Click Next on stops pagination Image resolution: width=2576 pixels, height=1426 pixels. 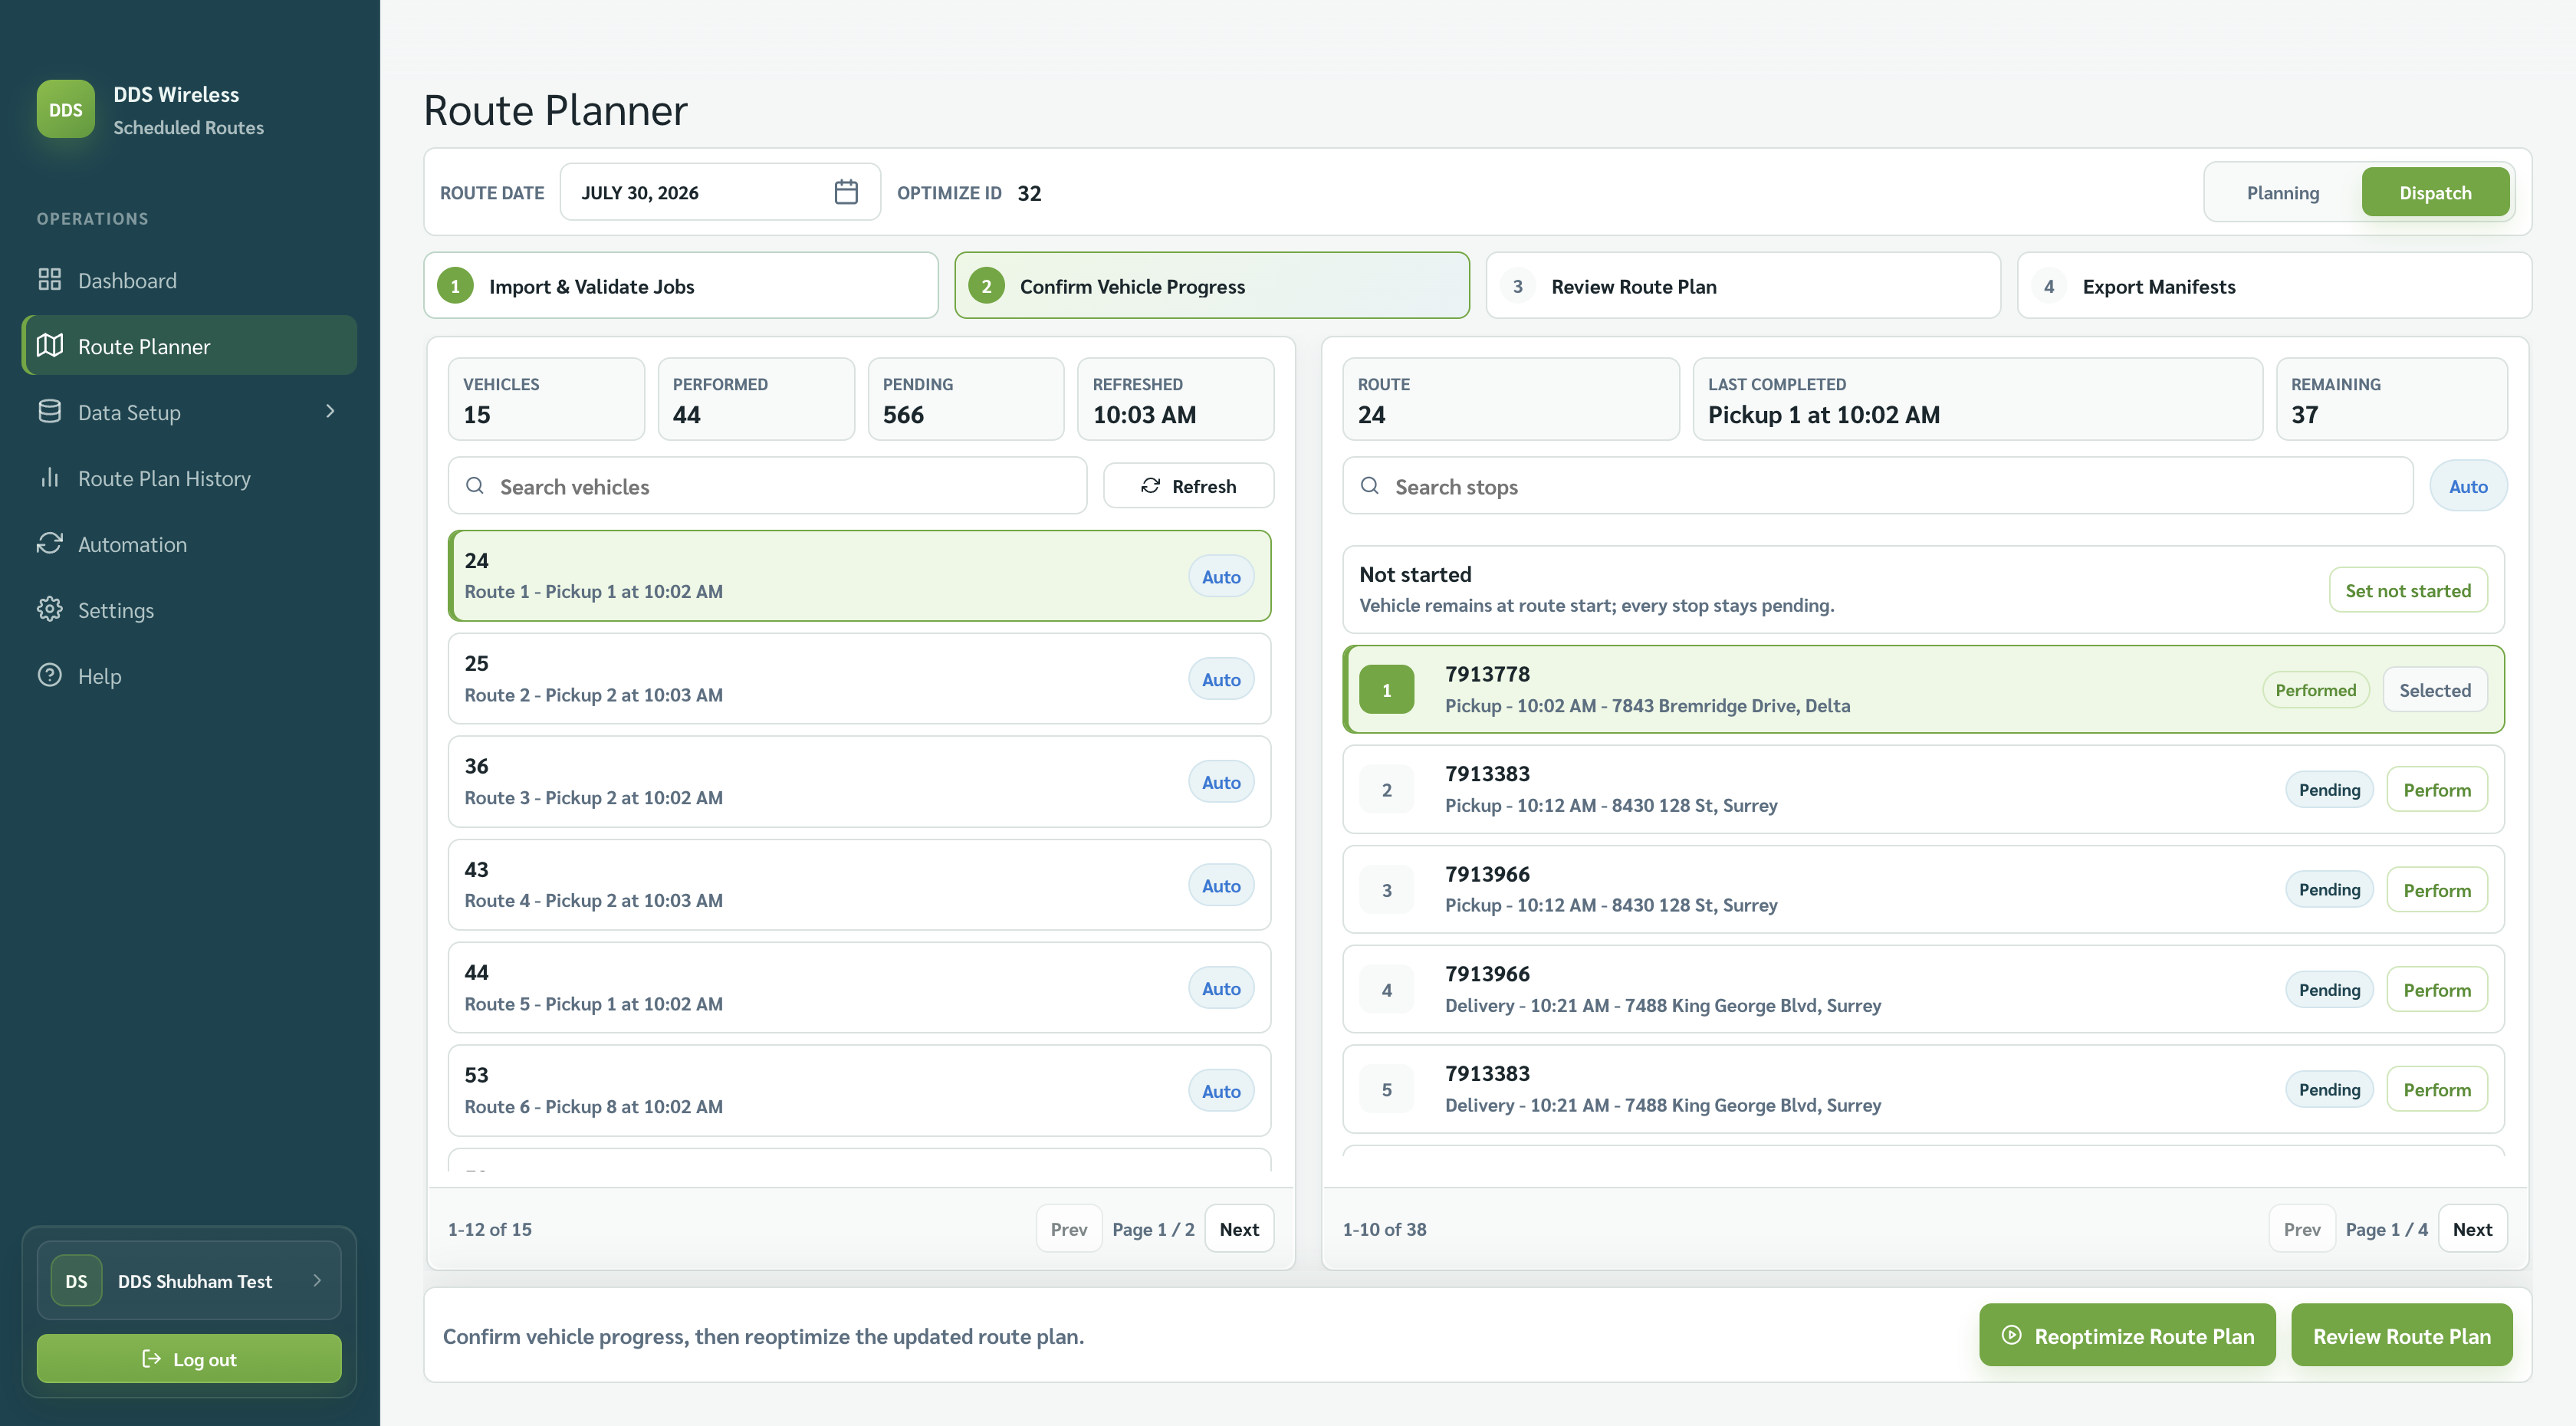pos(2472,1229)
